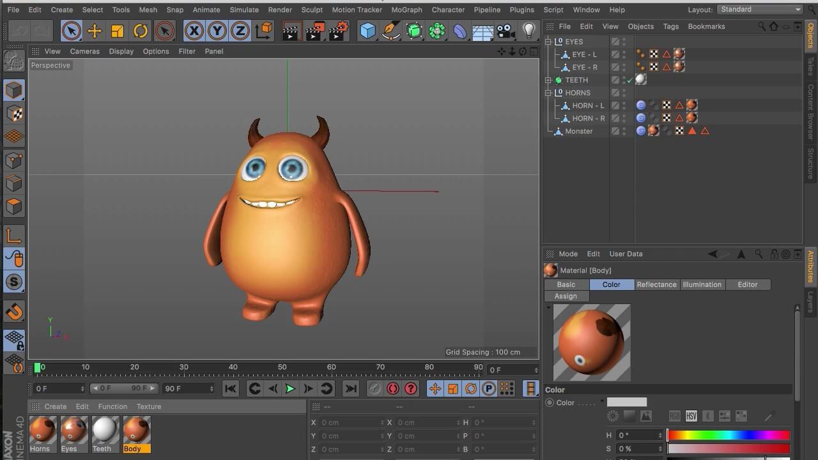Click the Assign button in material settings
The height and width of the screenshot is (460, 818).
tap(566, 296)
